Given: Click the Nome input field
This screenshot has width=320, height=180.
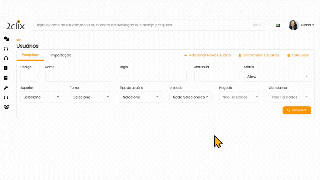Looking at the screenshot, I should click(x=78, y=76).
